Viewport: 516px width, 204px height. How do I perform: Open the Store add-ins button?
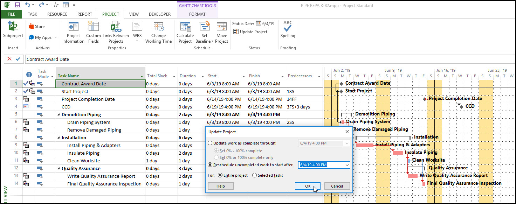coord(37,27)
